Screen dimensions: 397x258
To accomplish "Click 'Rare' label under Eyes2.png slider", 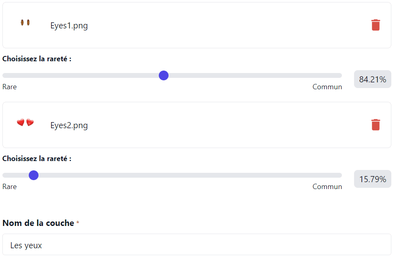I will coord(10,187).
